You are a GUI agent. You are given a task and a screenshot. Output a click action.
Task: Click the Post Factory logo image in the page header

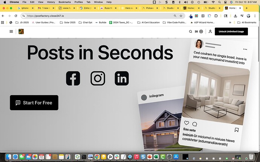tap(21, 32)
